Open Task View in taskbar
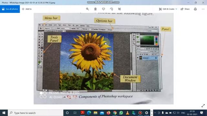207x116 pixels. [x=75, y=113]
